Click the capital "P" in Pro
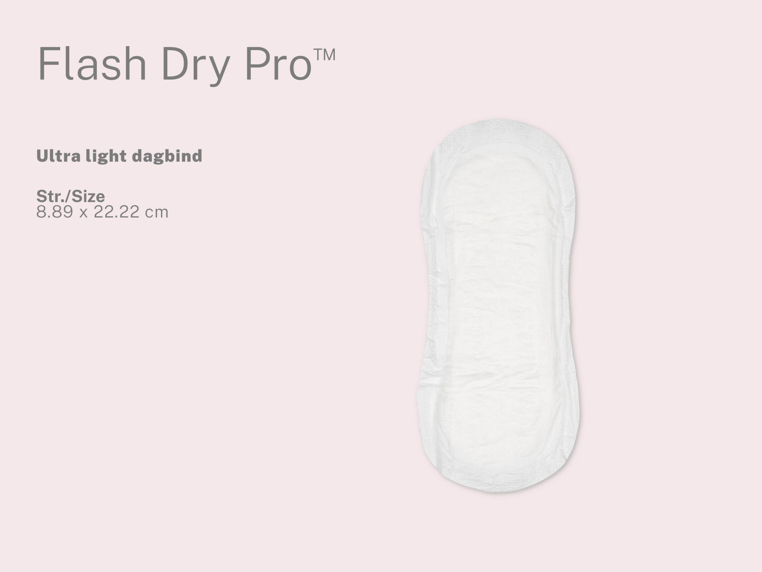 click(255, 64)
